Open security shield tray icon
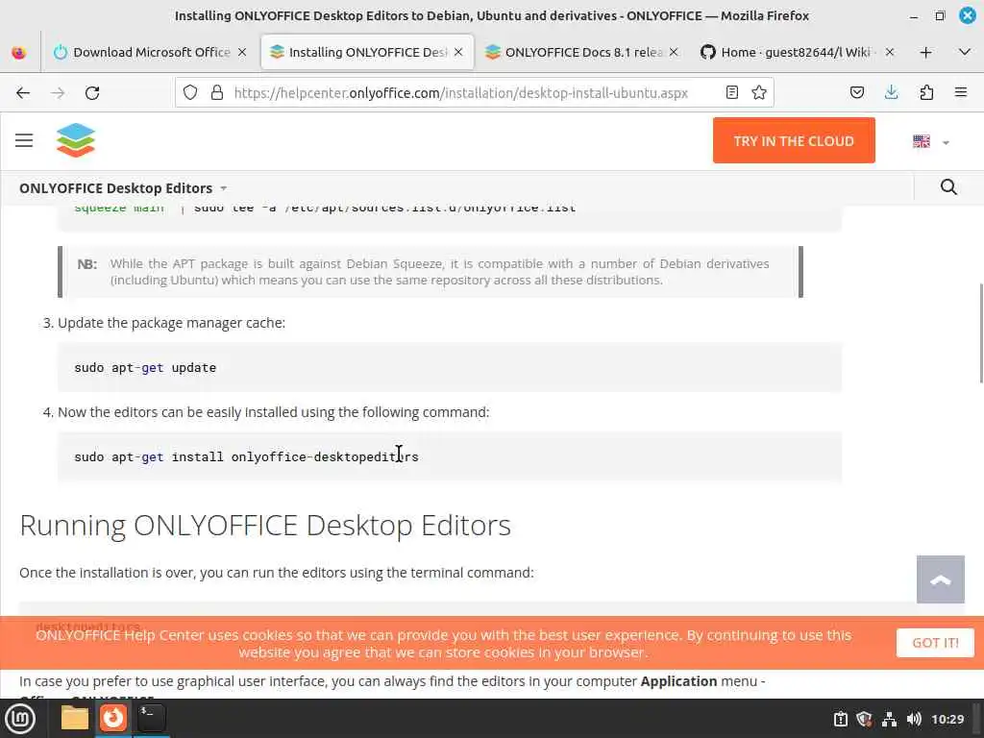This screenshot has width=984, height=738. click(864, 719)
